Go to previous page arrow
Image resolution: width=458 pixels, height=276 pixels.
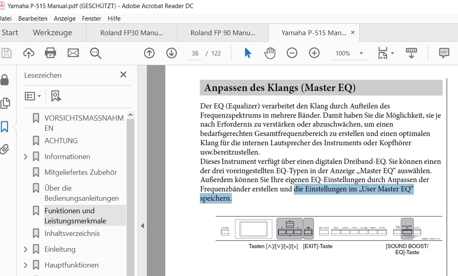pos(149,53)
